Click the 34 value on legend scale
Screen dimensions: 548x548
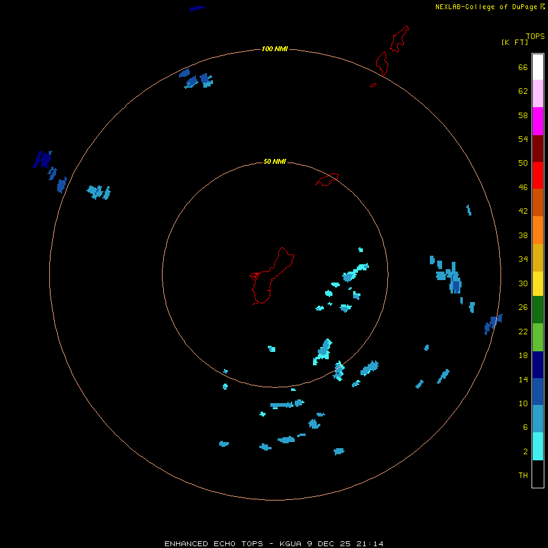click(x=523, y=259)
